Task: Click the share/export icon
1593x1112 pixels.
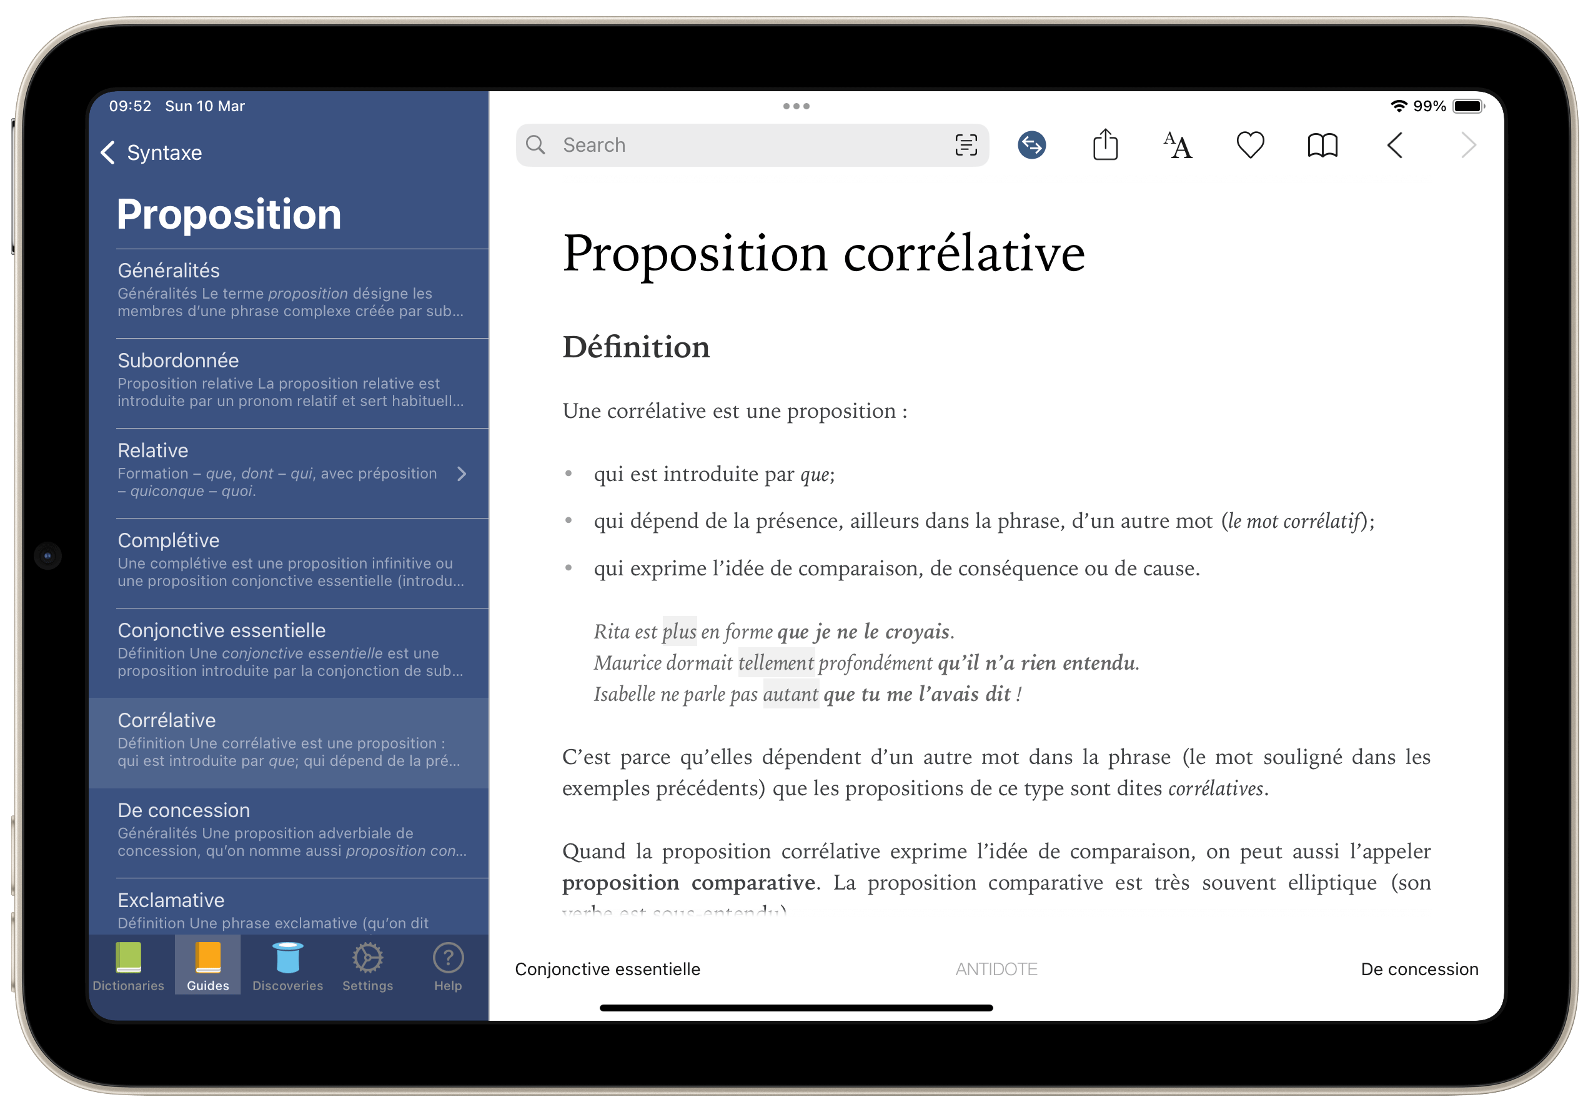Action: tap(1105, 145)
